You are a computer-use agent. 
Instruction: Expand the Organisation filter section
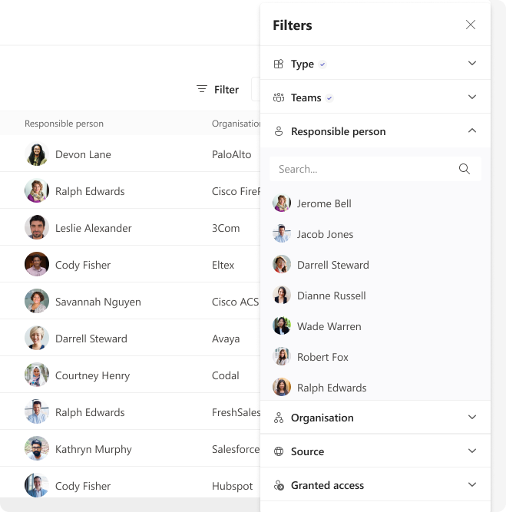point(472,418)
